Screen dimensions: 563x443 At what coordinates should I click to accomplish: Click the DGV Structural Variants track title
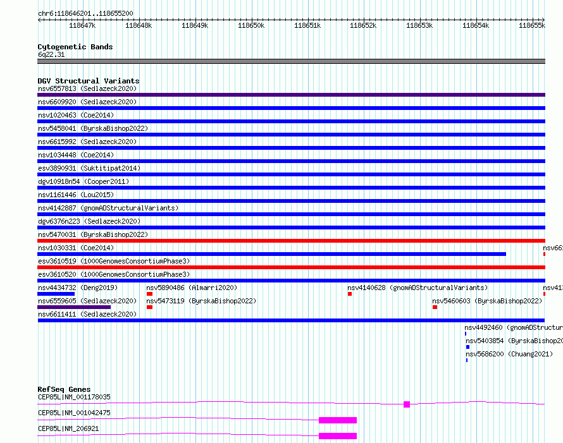click(89, 81)
